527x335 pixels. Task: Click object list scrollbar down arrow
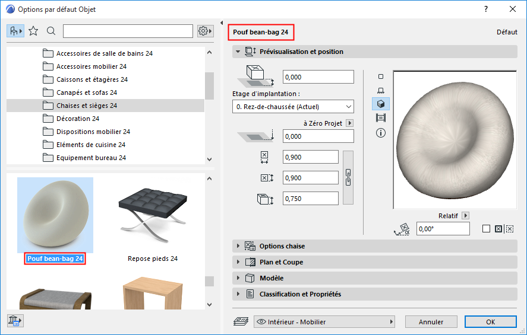[x=209, y=305]
